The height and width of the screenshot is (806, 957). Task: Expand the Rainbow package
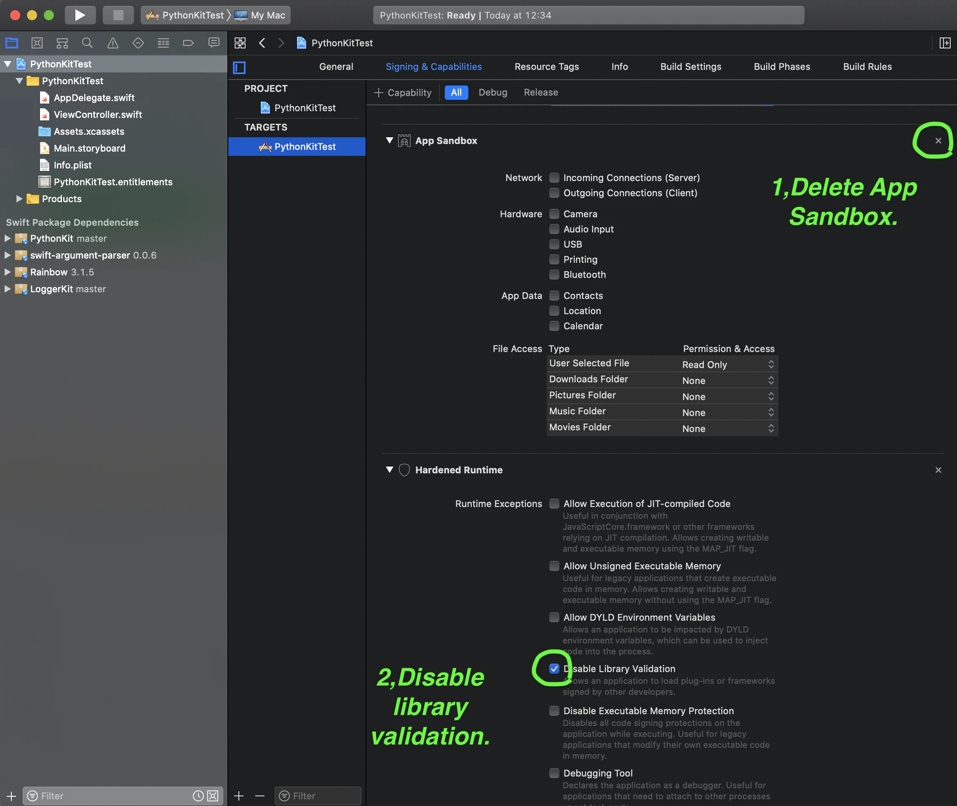pyautogui.click(x=7, y=272)
